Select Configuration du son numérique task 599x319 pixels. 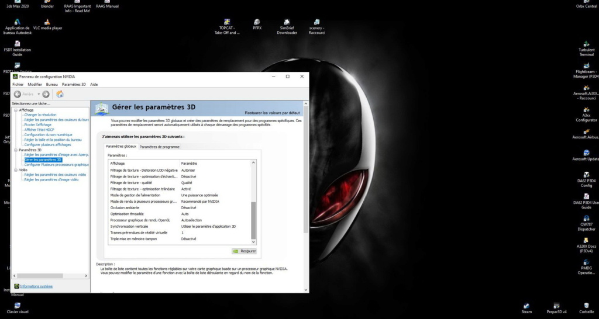click(x=48, y=135)
